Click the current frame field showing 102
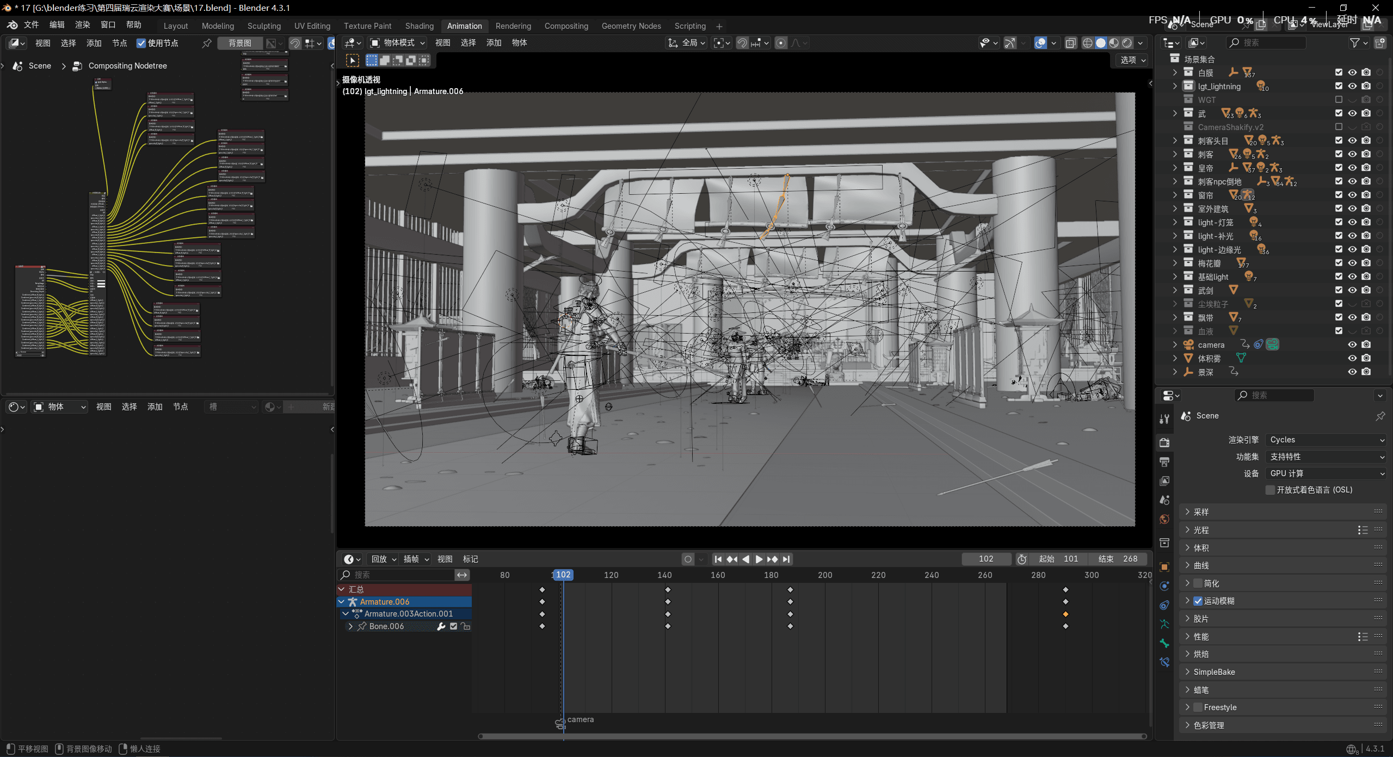 pyautogui.click(x=986, y=559)
